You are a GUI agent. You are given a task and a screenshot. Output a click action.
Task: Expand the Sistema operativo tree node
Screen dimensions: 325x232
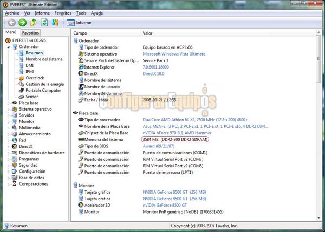pos(9,109)
